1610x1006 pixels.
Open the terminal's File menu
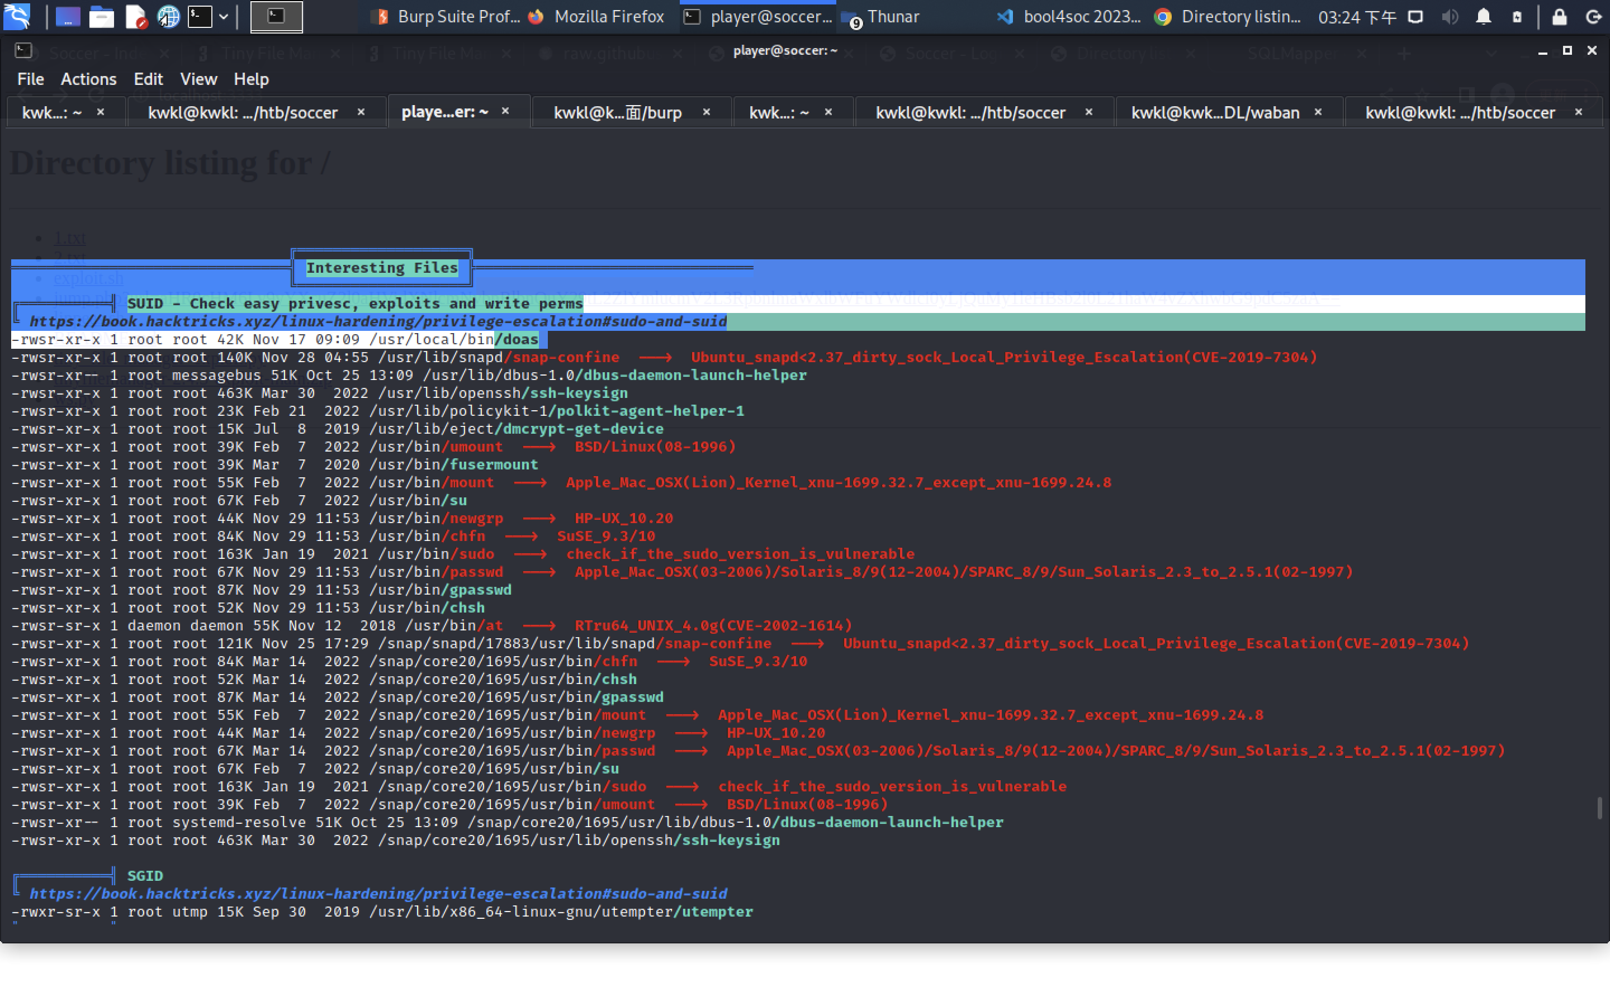pos(30,79)
